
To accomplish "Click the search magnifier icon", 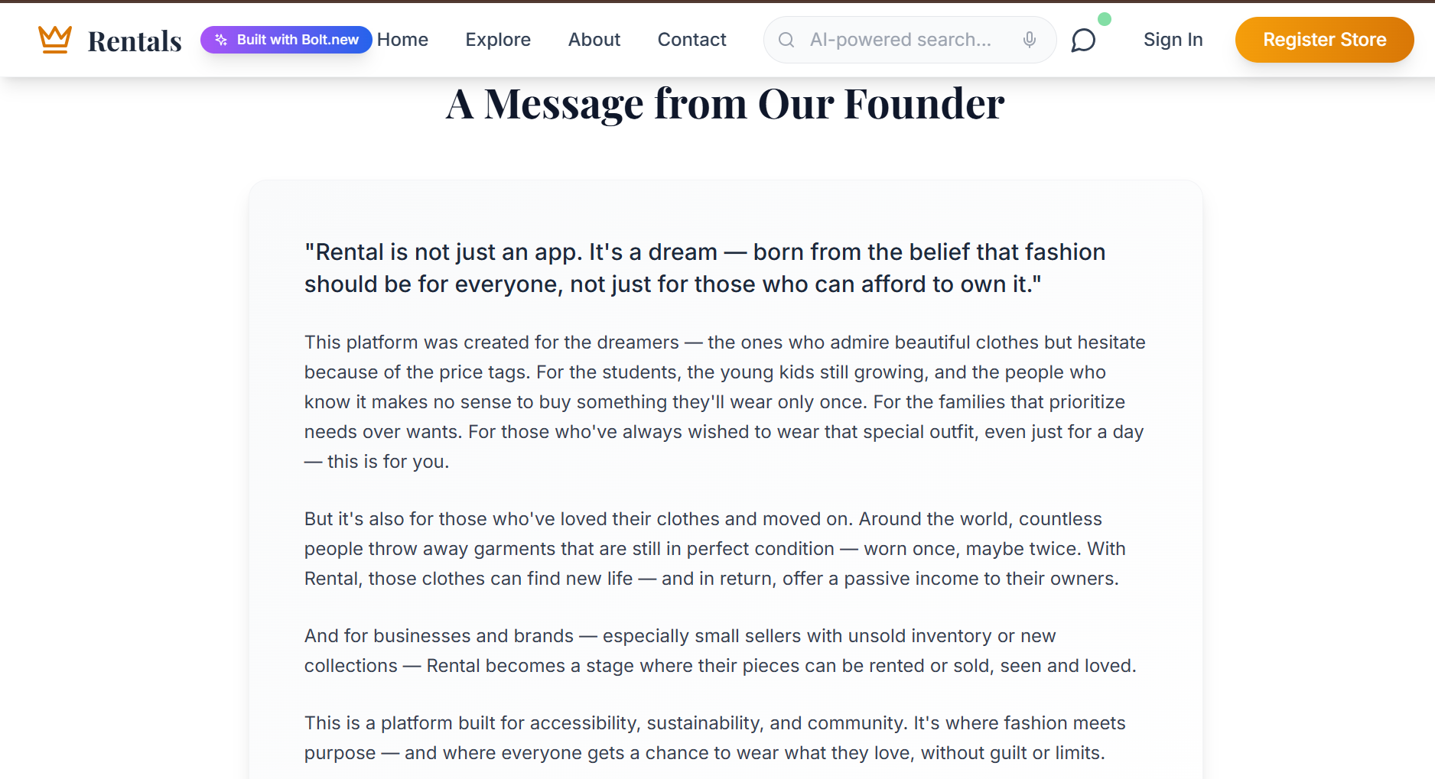I will click(786, 40).
